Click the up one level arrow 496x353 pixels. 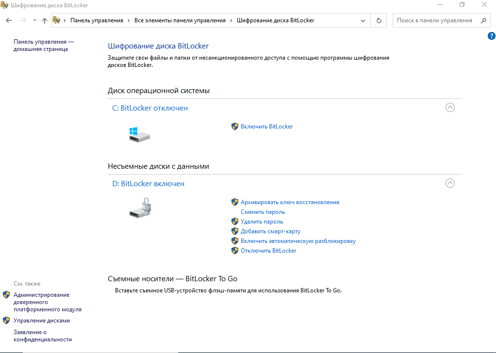click(x=45, y=20)
